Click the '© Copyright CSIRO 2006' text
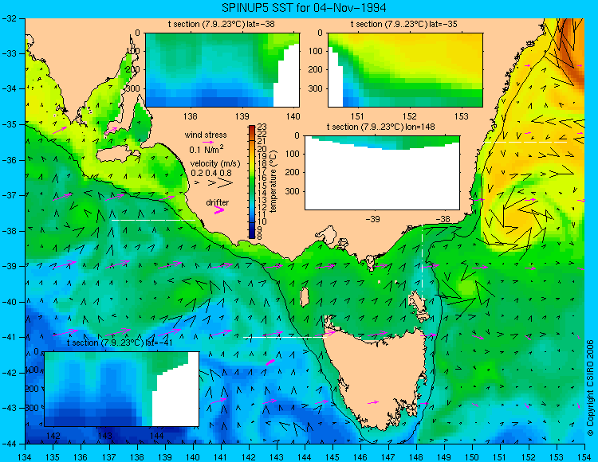 [x=590, y=388]
